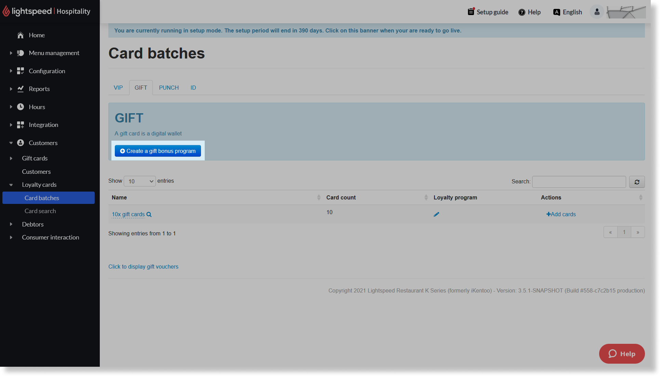Click to display gift vouchers link
The height and width of the screenshot is (377, 661).
click(143, 266)
